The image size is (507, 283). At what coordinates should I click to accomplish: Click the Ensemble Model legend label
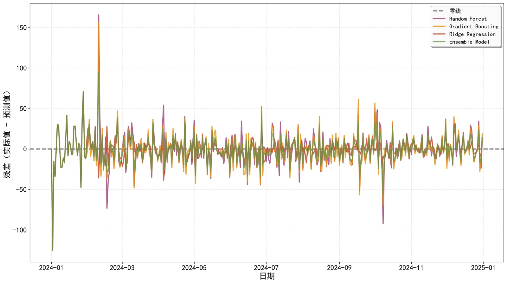click(x=469, y=42)
